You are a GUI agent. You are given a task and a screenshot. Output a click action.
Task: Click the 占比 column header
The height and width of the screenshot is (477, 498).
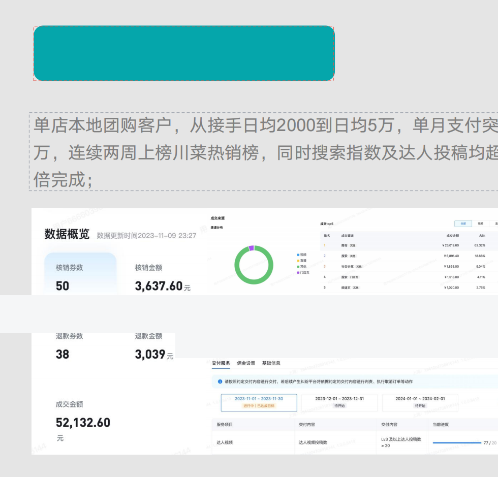482,236
